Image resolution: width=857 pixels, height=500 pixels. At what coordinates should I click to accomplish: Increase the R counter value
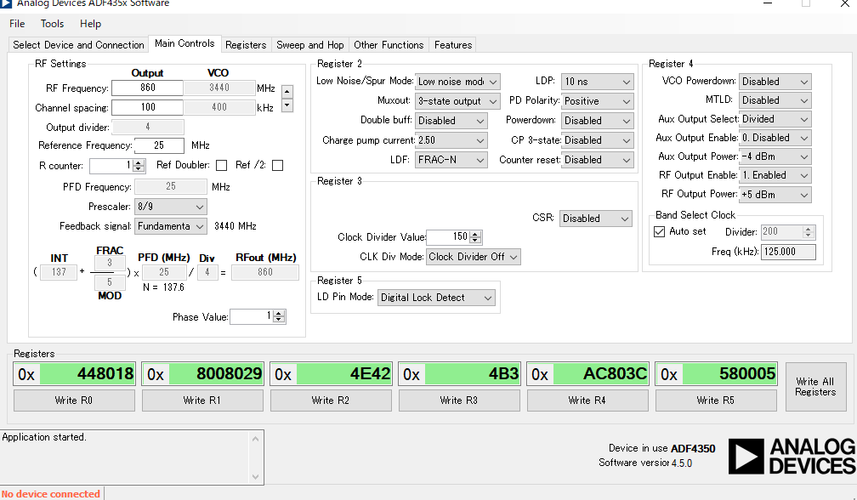pos(139,162)
